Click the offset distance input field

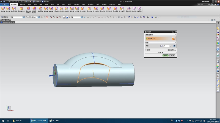coord(166,46)
